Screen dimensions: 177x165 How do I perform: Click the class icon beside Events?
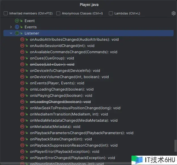(x=17, y=27)
